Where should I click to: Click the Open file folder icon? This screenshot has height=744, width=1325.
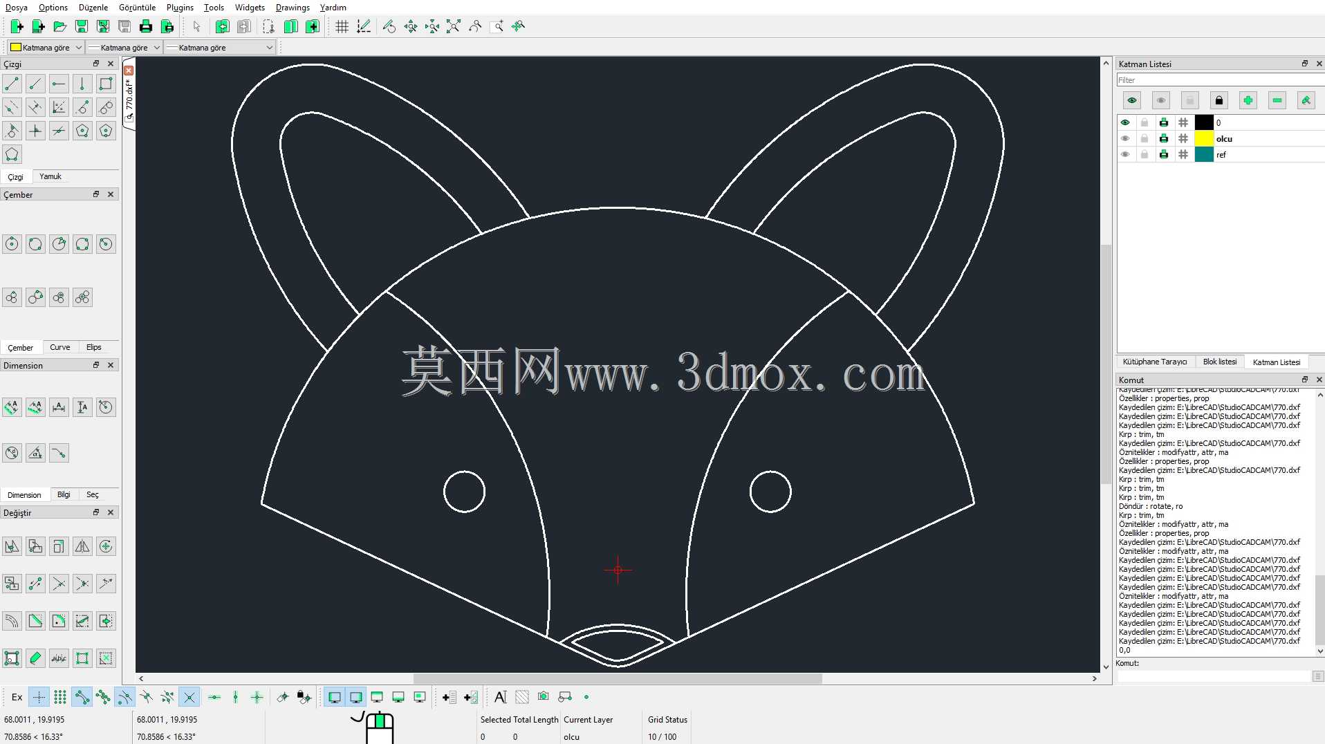(x=60, y=26)
